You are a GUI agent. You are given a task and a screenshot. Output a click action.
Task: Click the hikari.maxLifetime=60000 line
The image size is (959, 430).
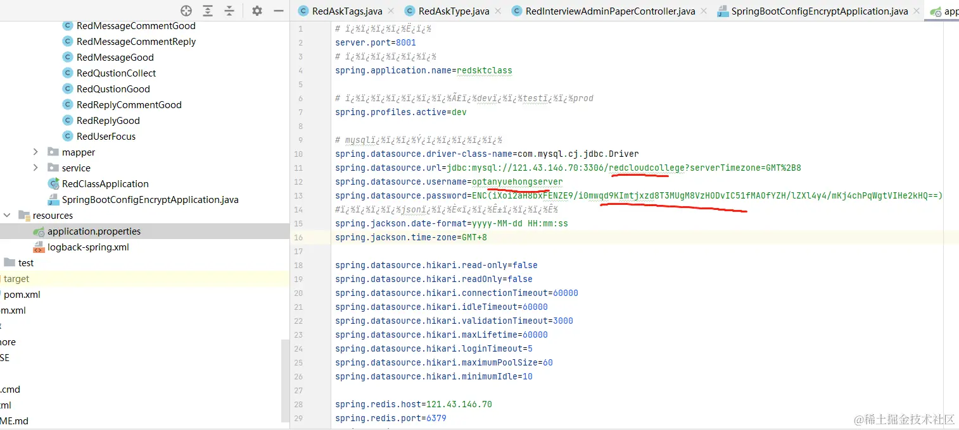441,335
